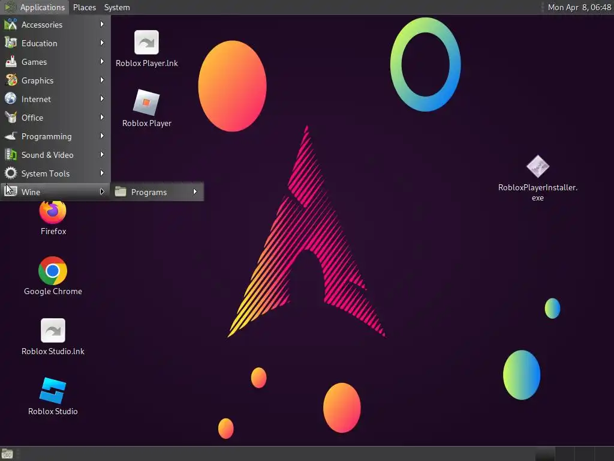
Task: Select the Roblox Player desktop icon
Action: [146, 102]
